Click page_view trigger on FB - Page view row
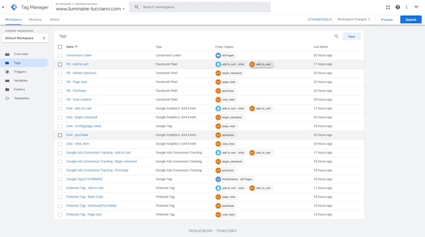The height and width of the screenshot is (237, 425). [x=226, y=82]
